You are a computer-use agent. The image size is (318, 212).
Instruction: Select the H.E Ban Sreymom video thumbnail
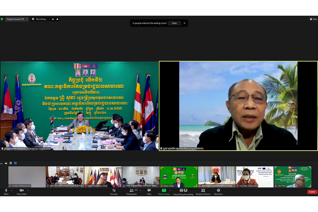pos(254,177)
